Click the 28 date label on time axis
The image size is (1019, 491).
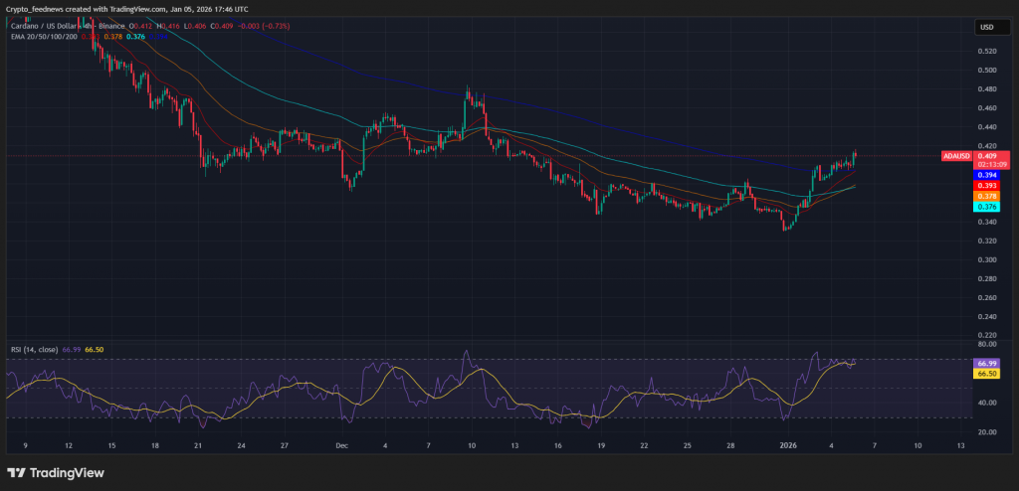click(x=730, y=445)
